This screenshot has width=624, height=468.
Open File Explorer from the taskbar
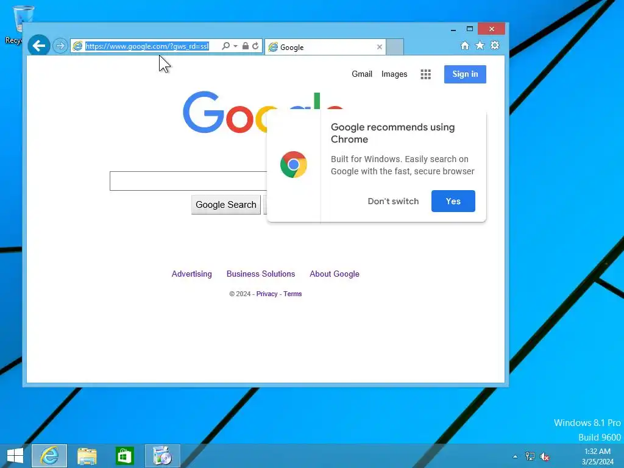pyautogui.click(x=87, y=456)
